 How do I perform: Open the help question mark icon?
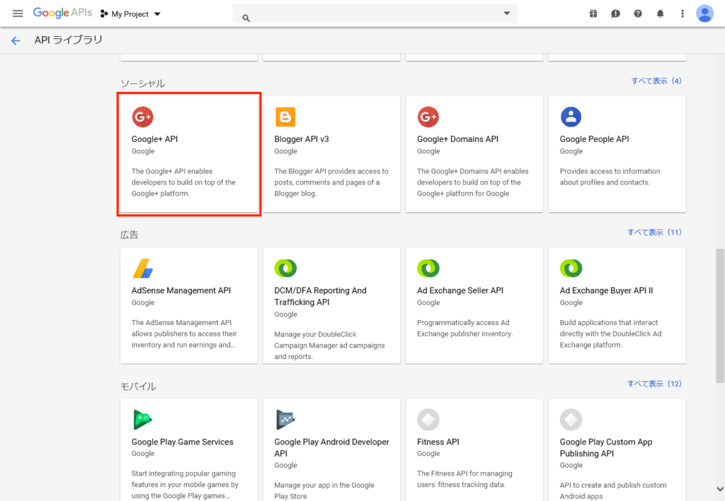[638, 13]
